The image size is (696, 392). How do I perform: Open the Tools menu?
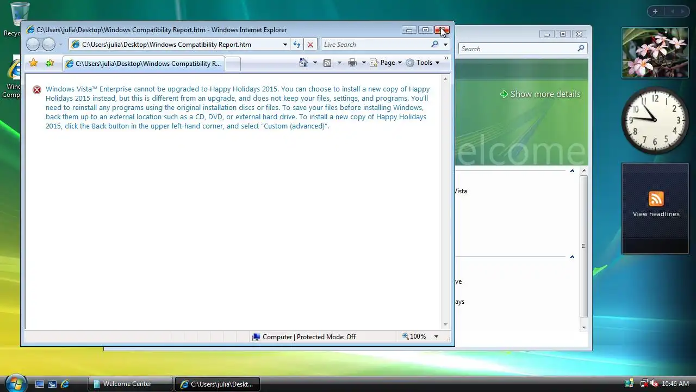coord(422,63)
